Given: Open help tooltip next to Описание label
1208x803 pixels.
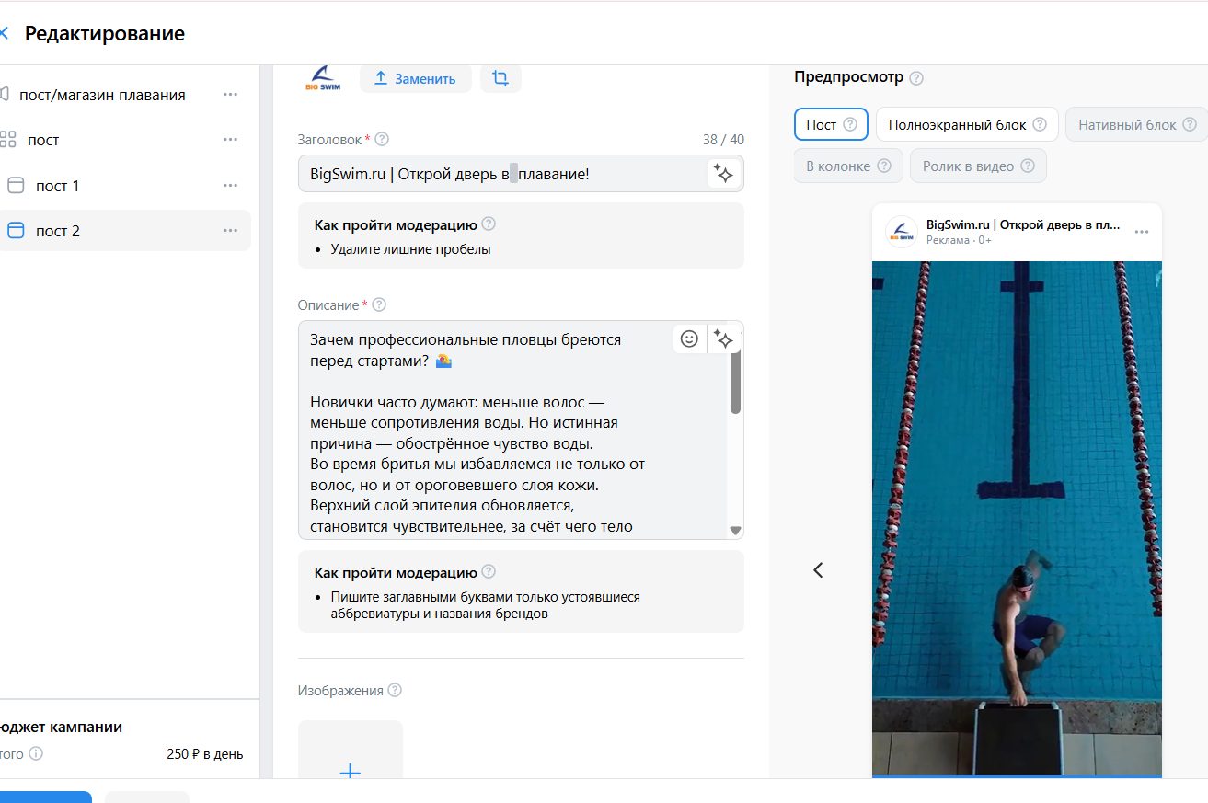Looking at the screenshot, I should [379, 305].
